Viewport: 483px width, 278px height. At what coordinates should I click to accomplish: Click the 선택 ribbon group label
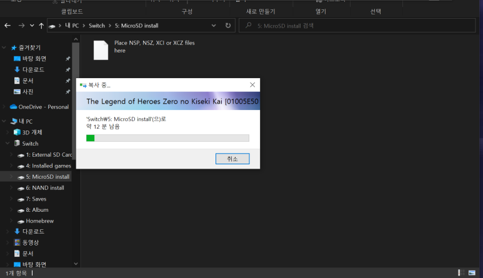[x=376, y=11]
